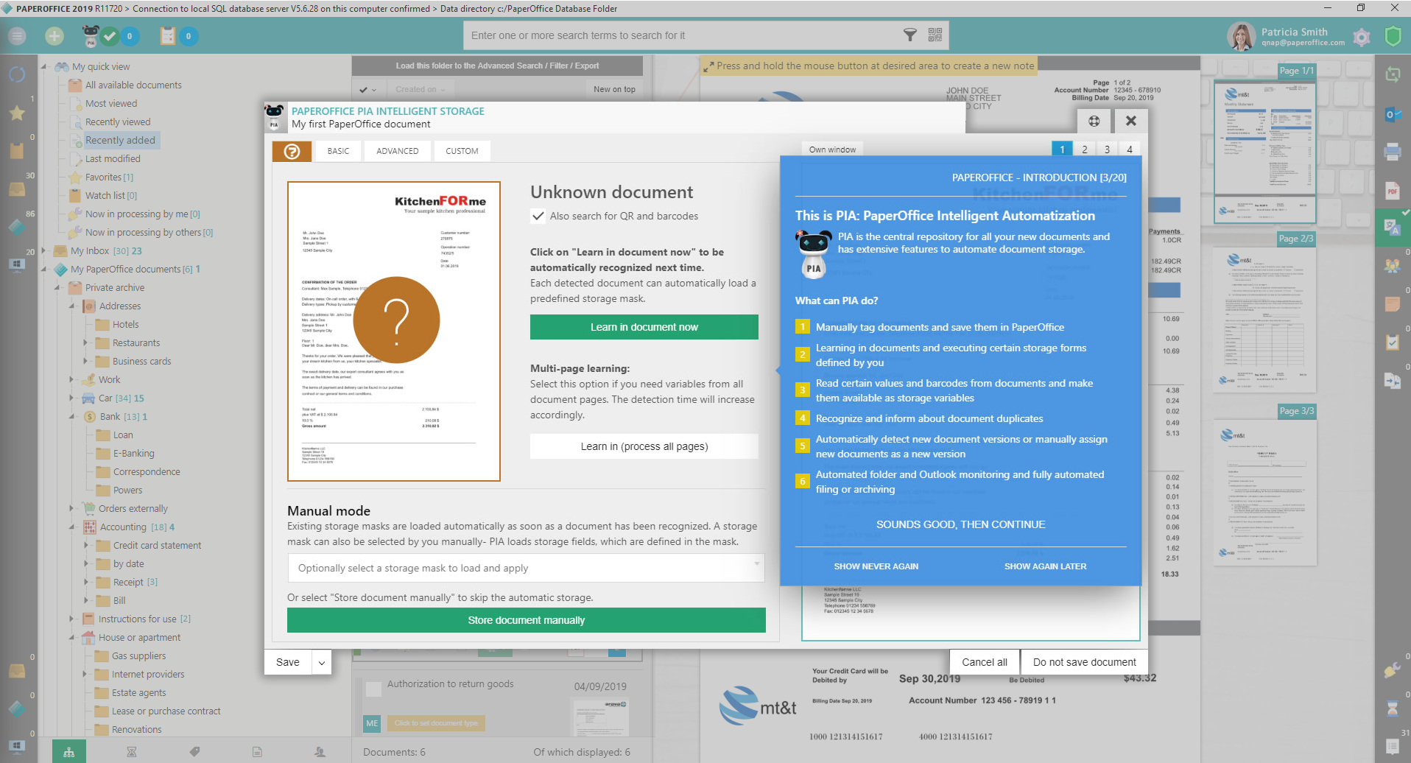Viewport: 1411px width, 763px height.
Task: Select the Page 2/3 thumbnail
Action: [1265, 319]
